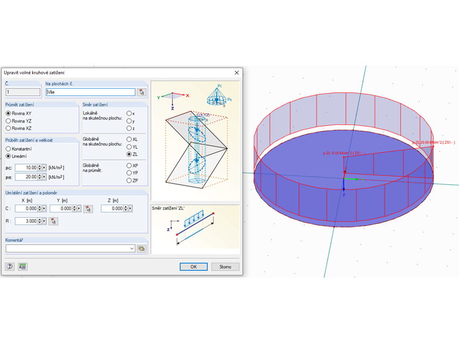Open the help icon in dialog footer
Image resolution: width=459 pixels, height=344 pixels.
tap(10, 267)
